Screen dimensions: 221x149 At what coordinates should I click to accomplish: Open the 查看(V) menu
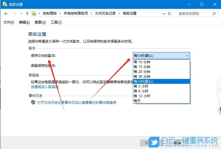coord(40,22)
